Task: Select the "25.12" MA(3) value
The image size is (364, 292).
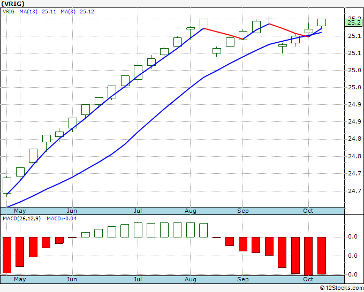Action: (x=87, y=12)
